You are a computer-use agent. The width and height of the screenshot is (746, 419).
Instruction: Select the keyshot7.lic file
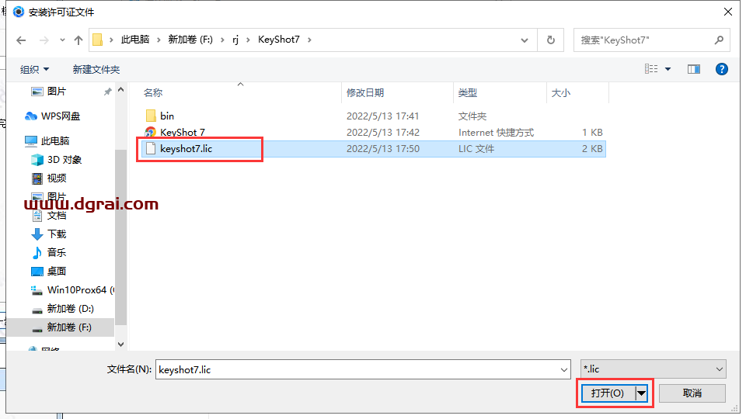pos(373,149)
